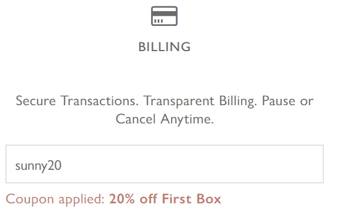This screenshot has height=221, width=338.
Task: Click the three small bars on card icon
Action: click(x=159, y=21)
